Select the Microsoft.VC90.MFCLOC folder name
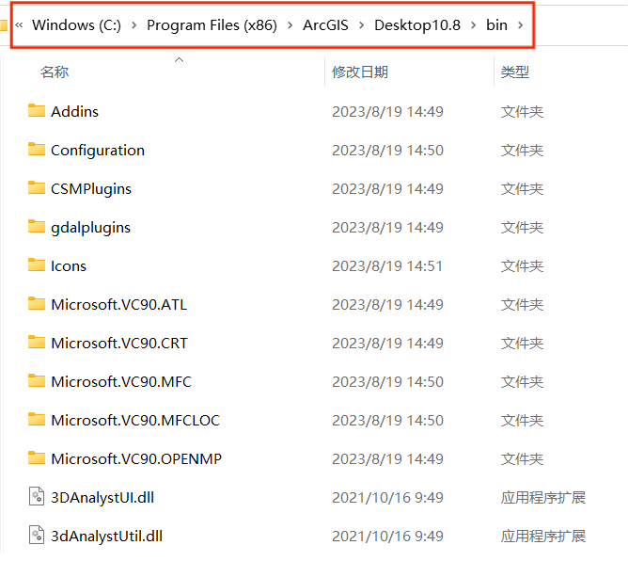The height and width of the screenshot is (561, 628). pyautogui.click(x=135, y=420)
